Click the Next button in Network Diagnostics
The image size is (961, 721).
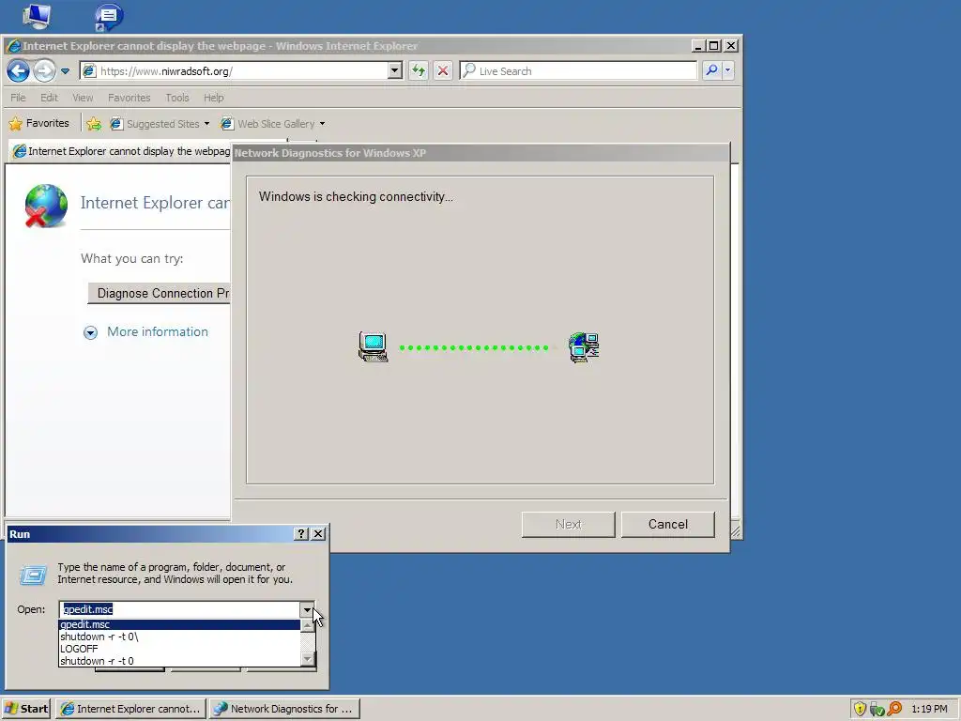point(568,524)
